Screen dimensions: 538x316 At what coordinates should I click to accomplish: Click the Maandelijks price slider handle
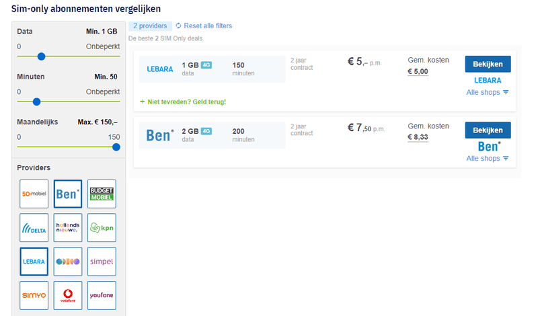tap(116, 147)
